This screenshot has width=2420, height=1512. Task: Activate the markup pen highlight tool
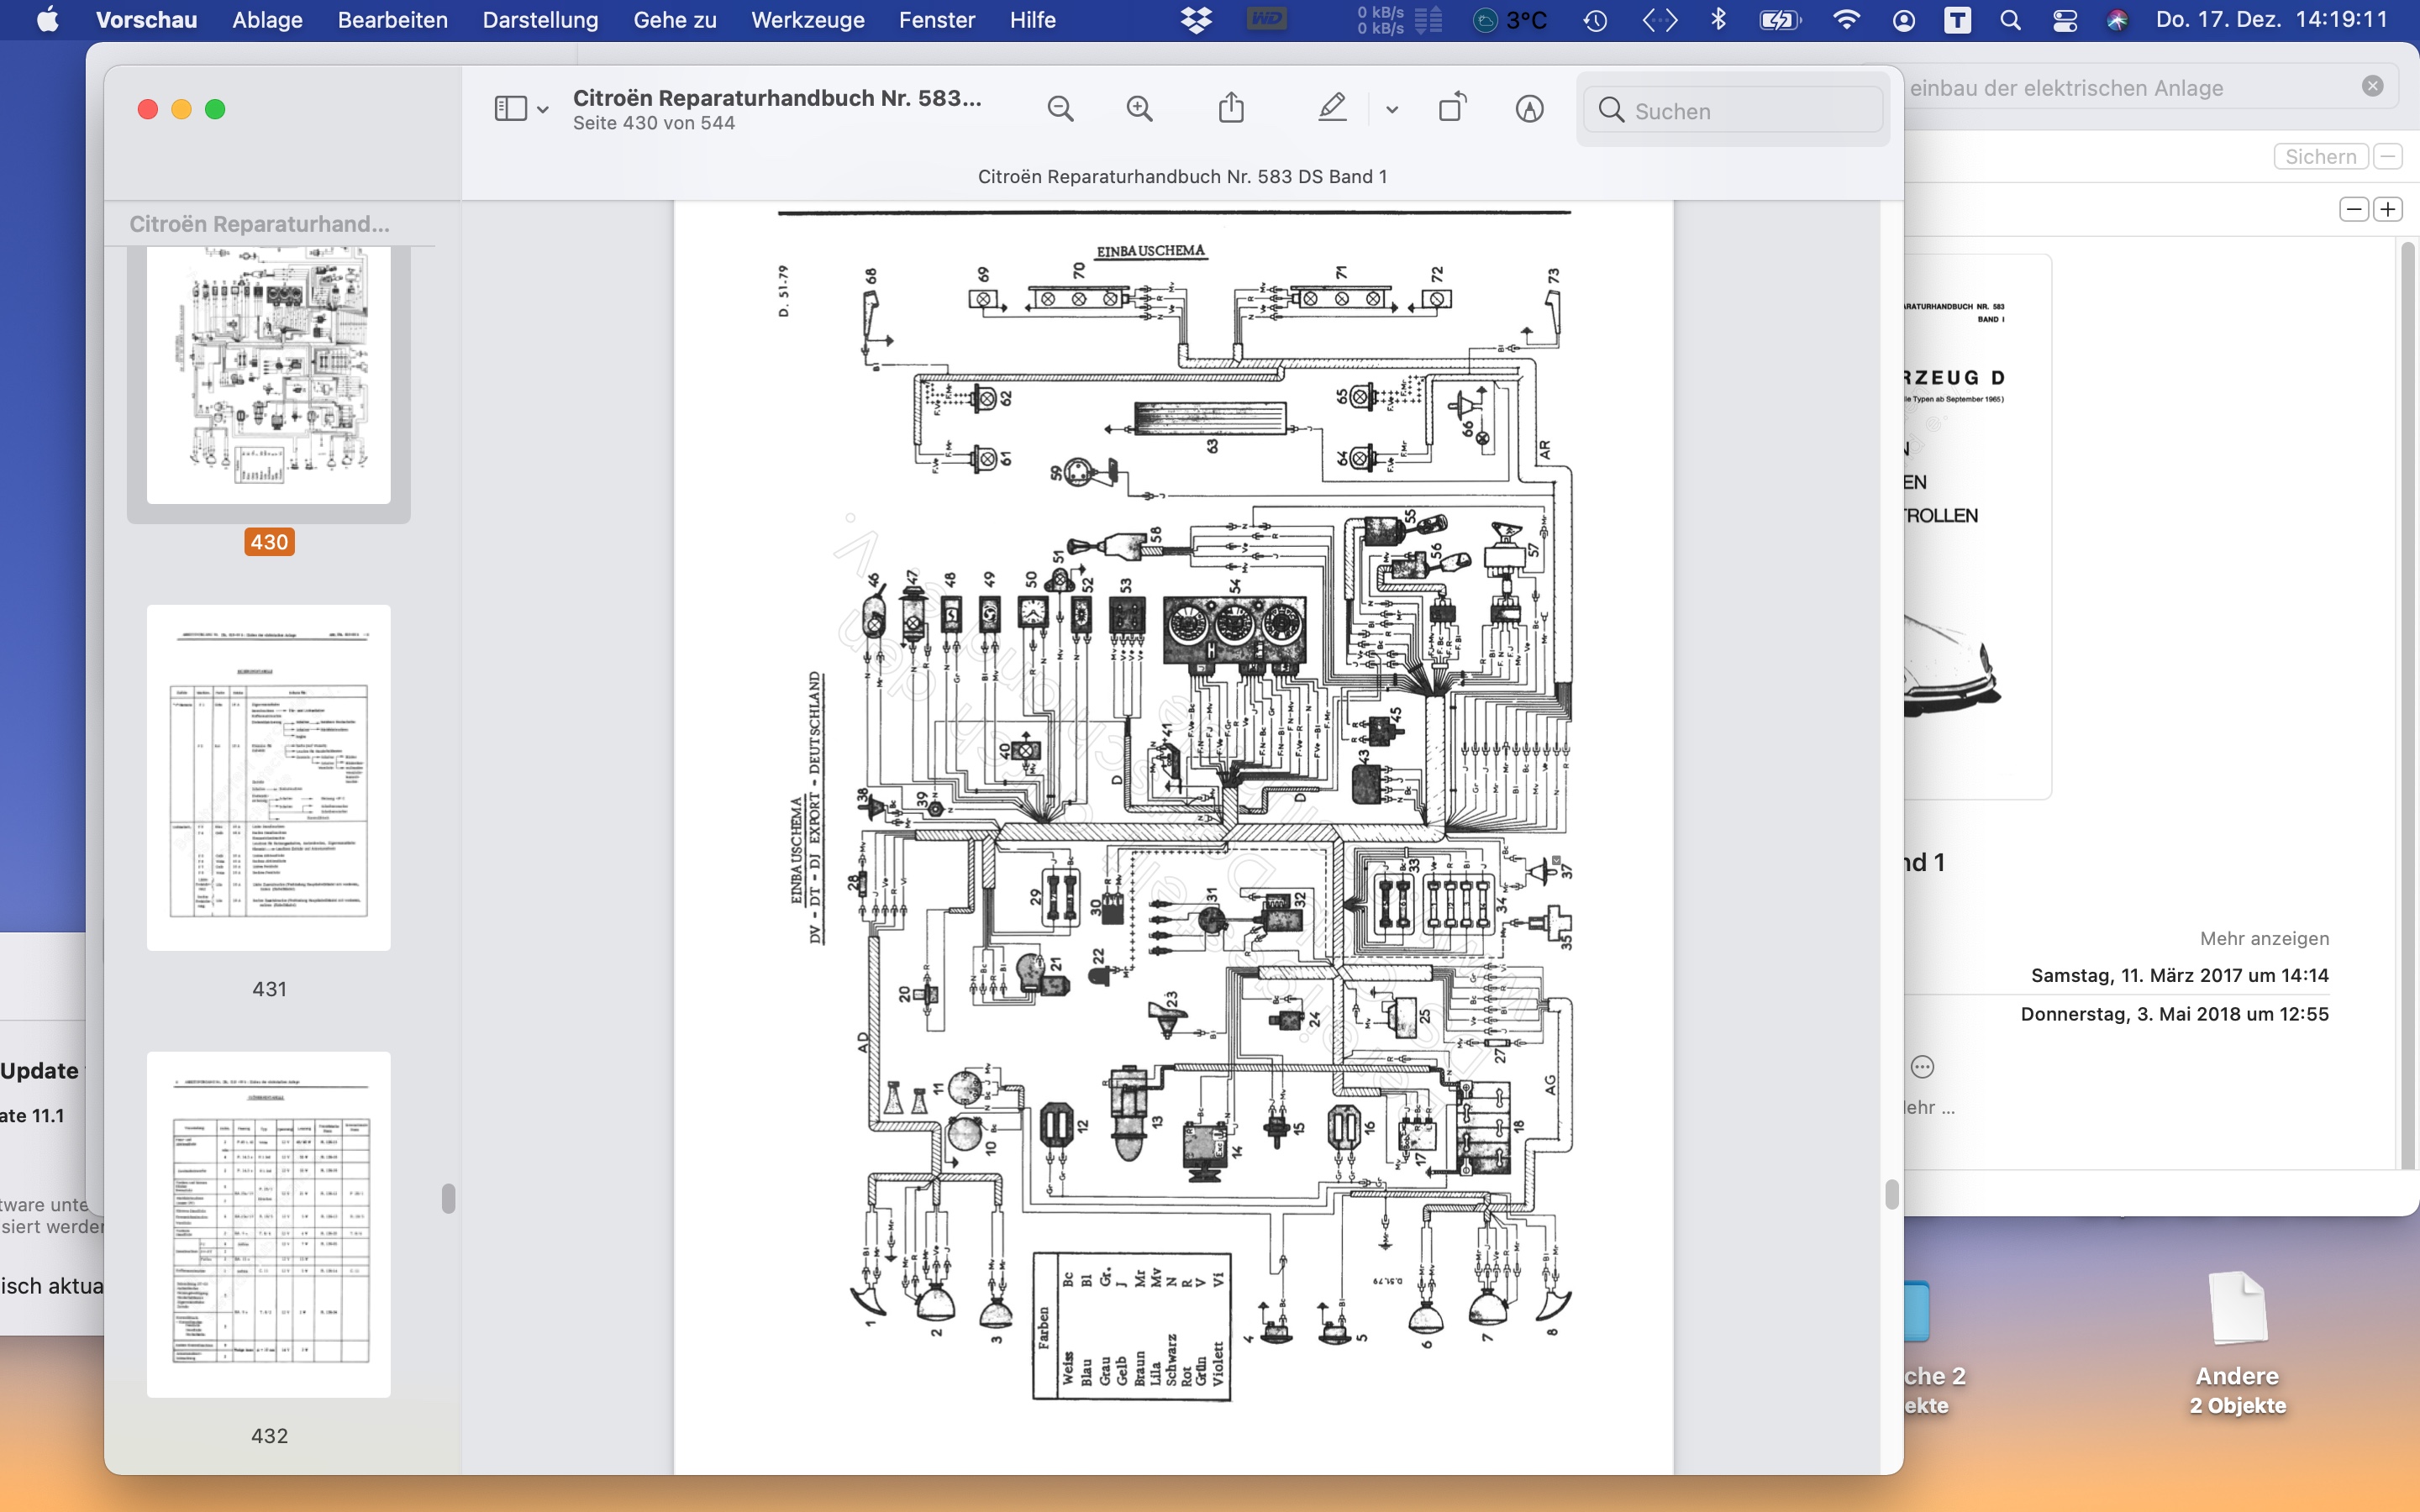1332,108
